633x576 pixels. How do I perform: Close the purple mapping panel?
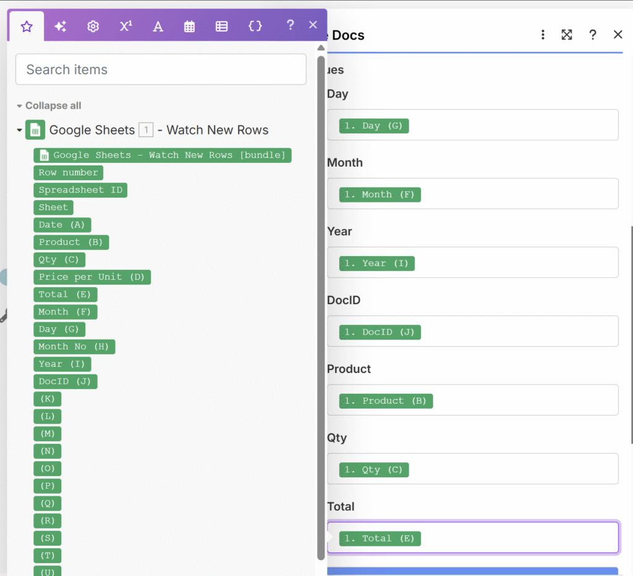(x=313, y=25)
